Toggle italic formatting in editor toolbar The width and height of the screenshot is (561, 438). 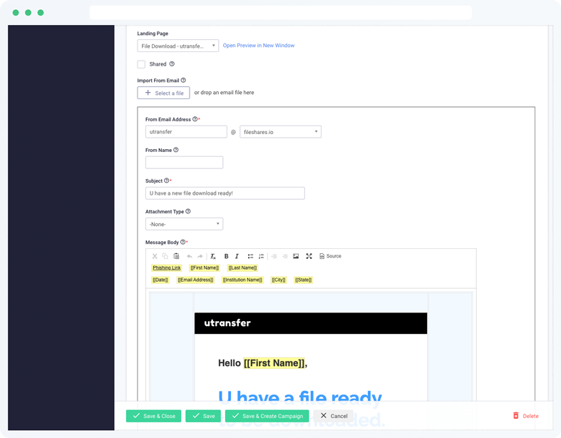[x=237, y=256]
